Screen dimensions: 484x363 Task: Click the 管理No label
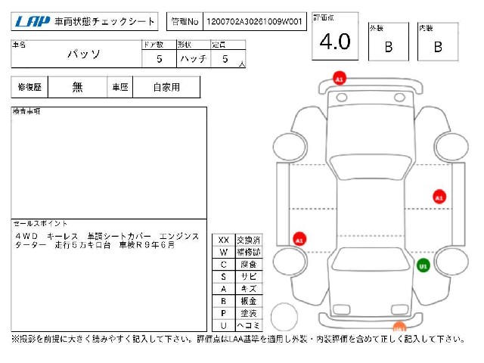coord(185,21)
